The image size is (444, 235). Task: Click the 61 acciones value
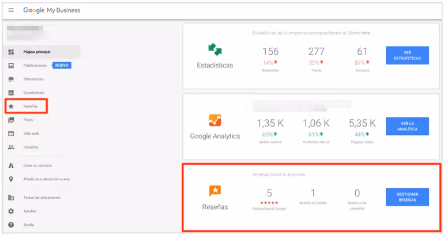pos(362,51)
